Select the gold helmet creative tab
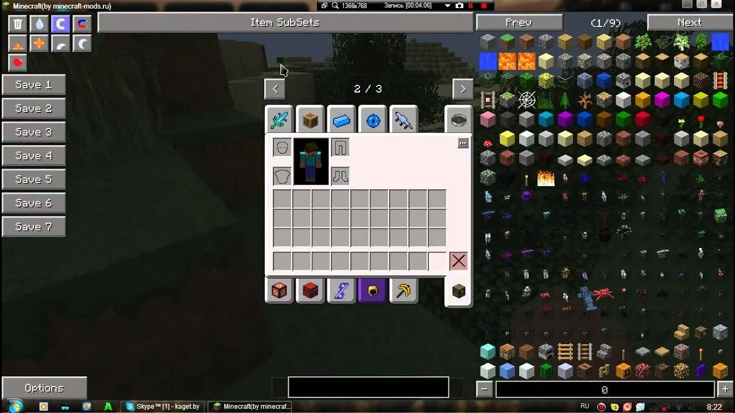This screenshot has height=413, width=735. click(373, 290)
